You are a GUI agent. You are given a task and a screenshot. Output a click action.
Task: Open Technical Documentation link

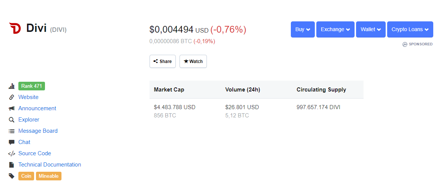click(x=49, y=165)
